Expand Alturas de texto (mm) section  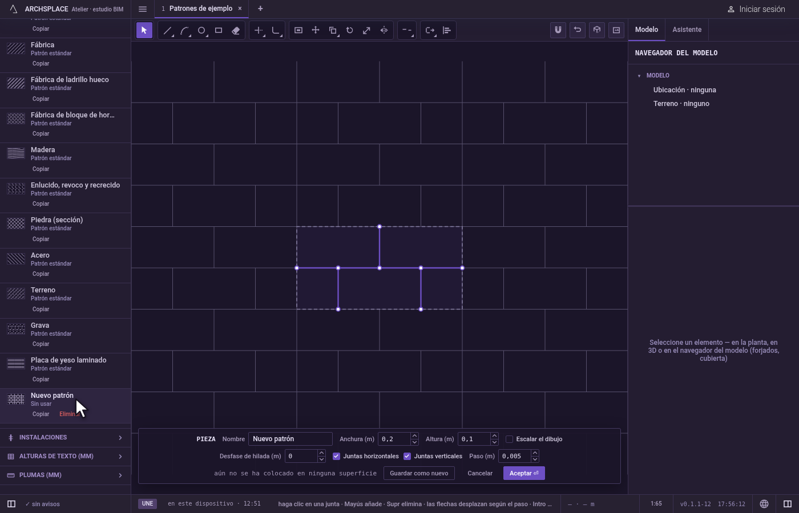(x=66, y=457)
